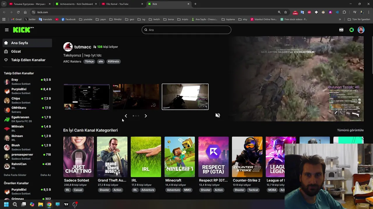Open tutmacc channel avatar
Image resolution: width=373 pixels, height=209 pixels.
click(68, 47)
